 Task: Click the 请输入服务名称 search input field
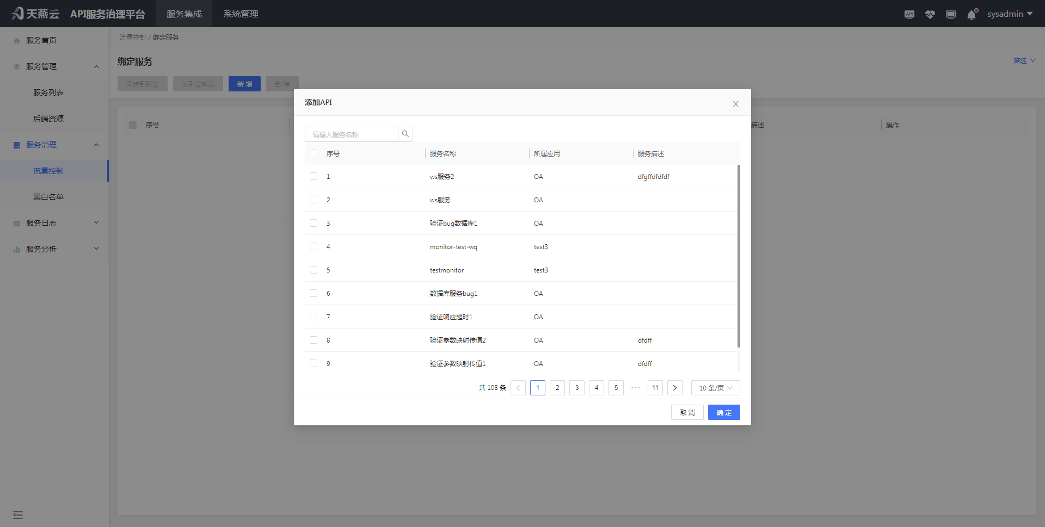(351, 134)
